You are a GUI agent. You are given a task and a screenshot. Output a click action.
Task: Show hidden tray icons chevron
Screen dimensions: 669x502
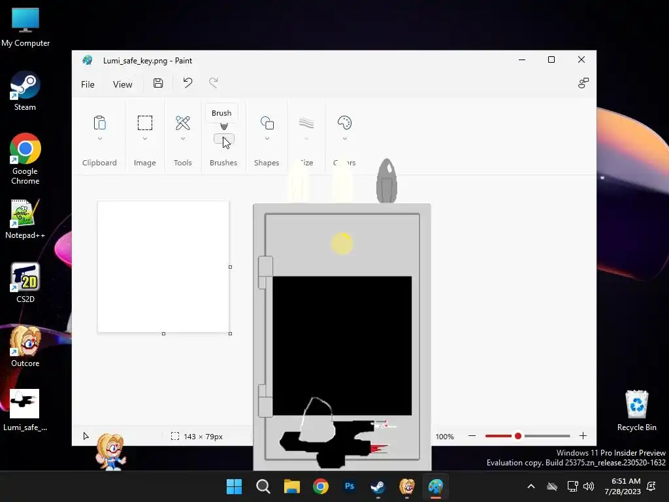point(531,486)
